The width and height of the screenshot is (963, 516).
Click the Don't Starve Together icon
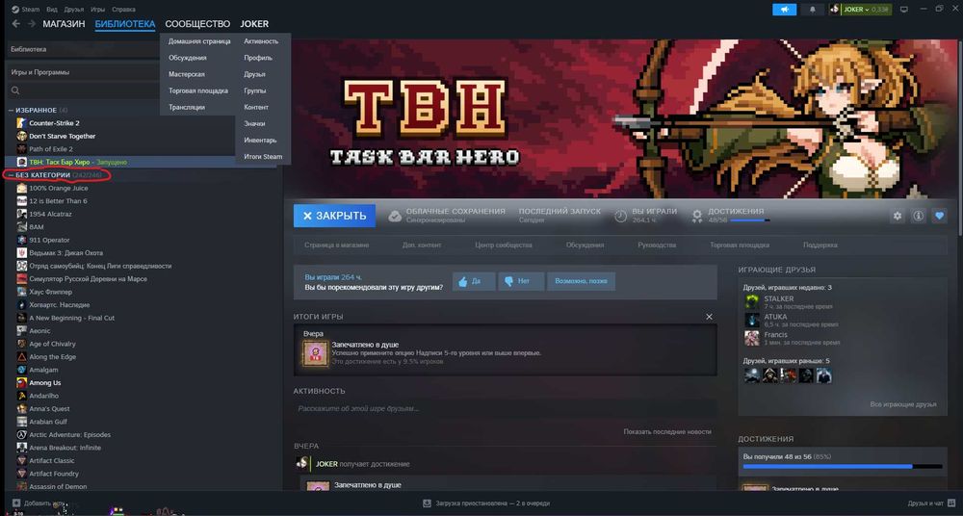[x=22, y=136]
